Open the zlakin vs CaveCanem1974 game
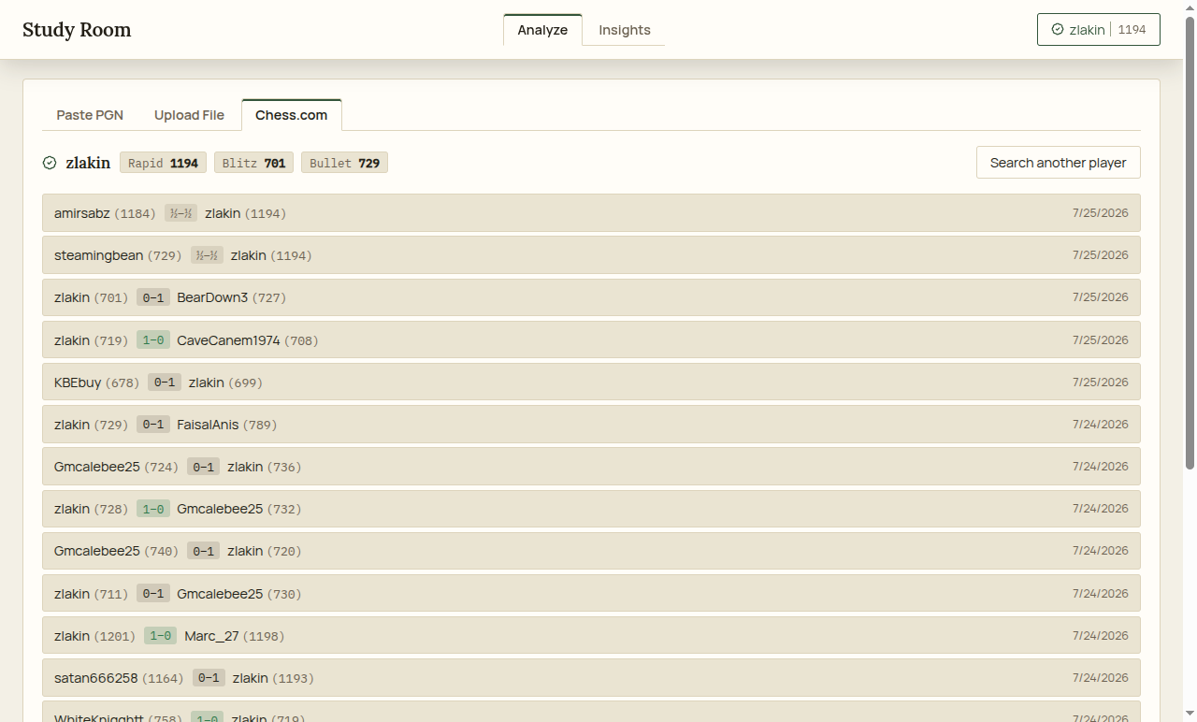The height and width of the screenshot is (722, 1197). click(591, 339)
